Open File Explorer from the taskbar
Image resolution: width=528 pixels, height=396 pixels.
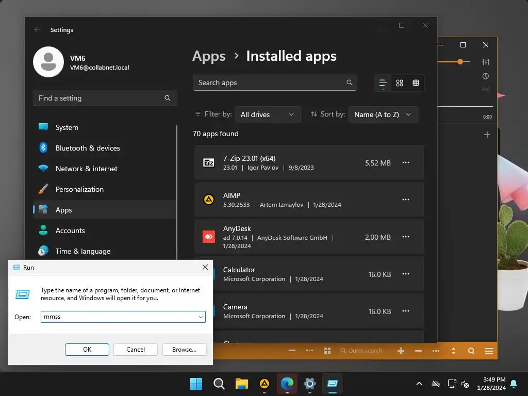pyautogui.click(x=242, y=384)
